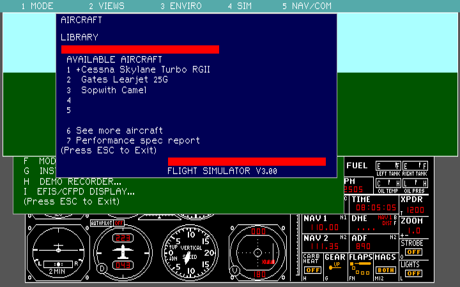
Task: Click NAV 2 frequency 111.35
Action: 325,247
